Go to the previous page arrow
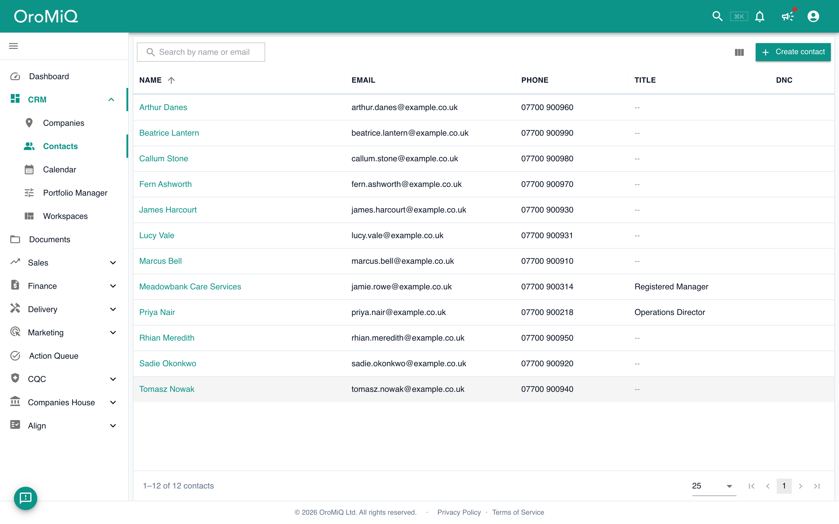839x524 pixels. coord(768,486)
